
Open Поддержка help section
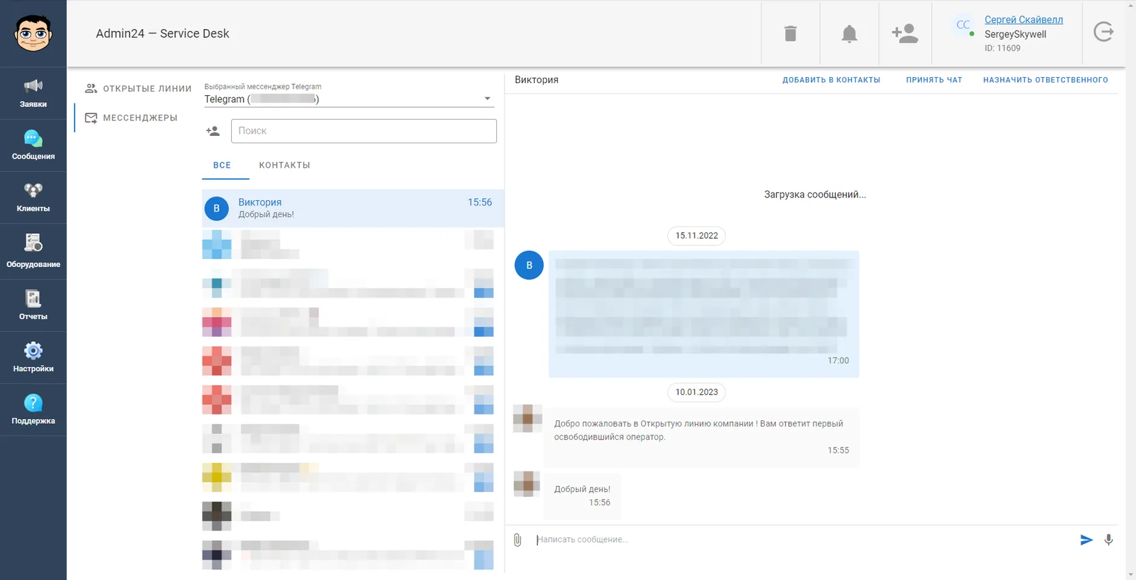(33, 410)
